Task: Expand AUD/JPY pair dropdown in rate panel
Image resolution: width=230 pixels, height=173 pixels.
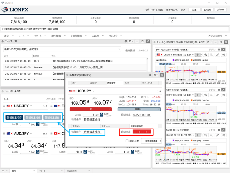Action: click(31, 133)
